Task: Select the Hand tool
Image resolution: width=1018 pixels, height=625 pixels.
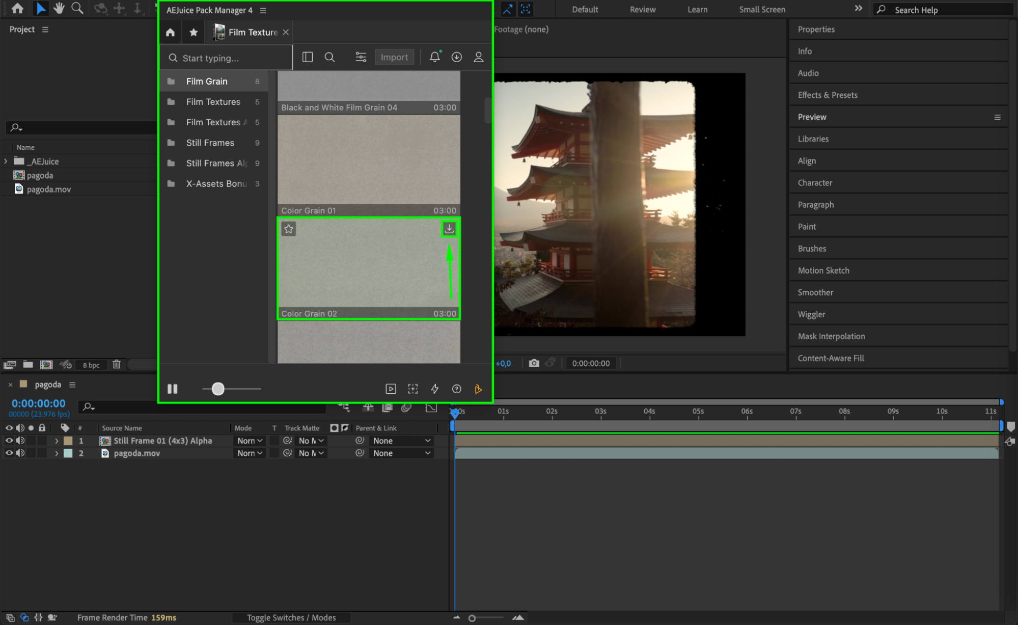Action: [x=59, y=8]
